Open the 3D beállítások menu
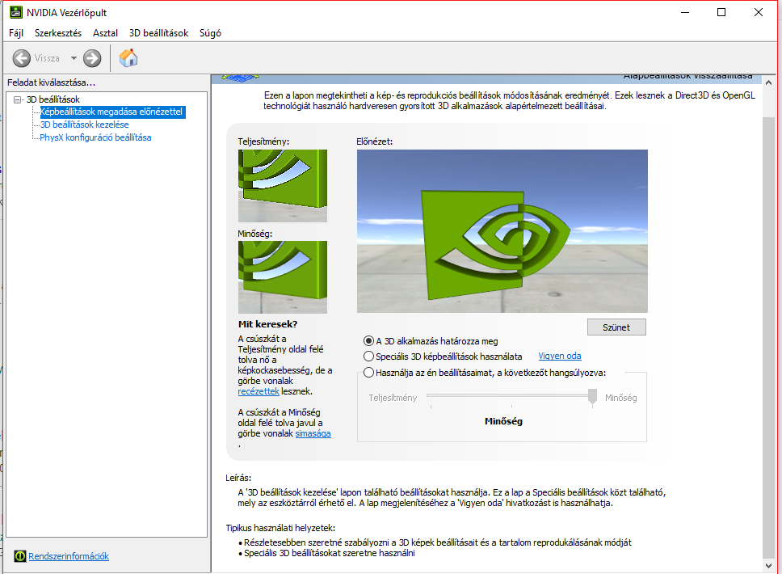782x574 pixels. pyautogui.click(x=158, y=33)
